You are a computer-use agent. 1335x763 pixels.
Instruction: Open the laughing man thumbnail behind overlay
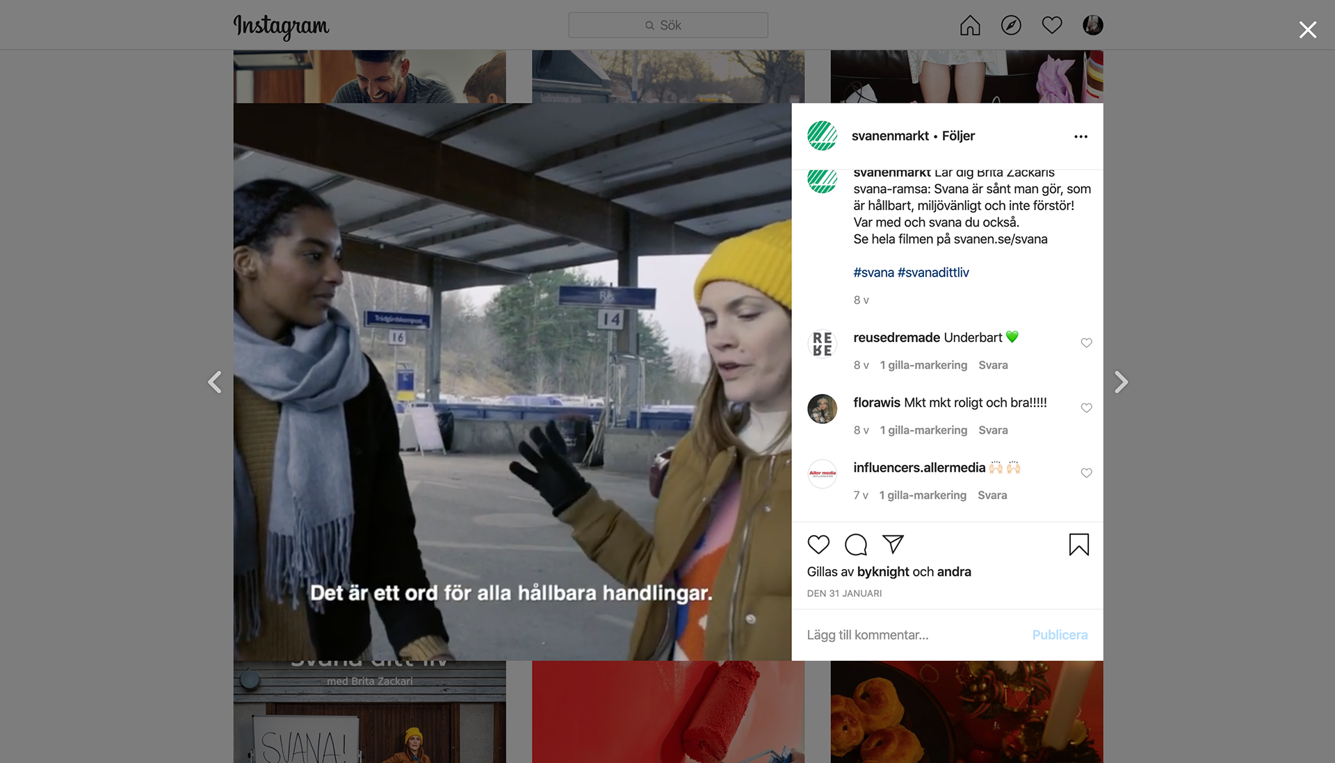point(369,76)
